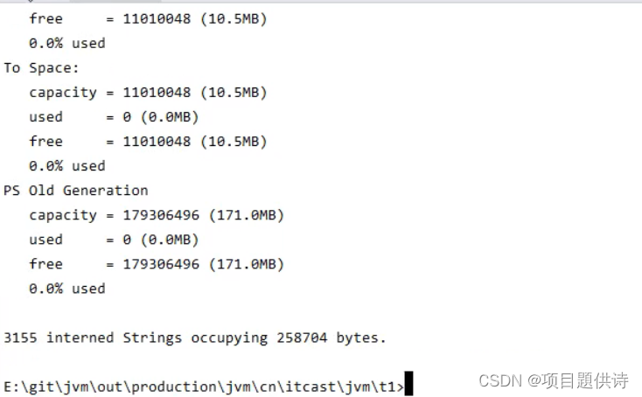642x397 pixels.
Task: Click "(171.0MB)" on Old Generation free line
Action: [x=255, y=263]
